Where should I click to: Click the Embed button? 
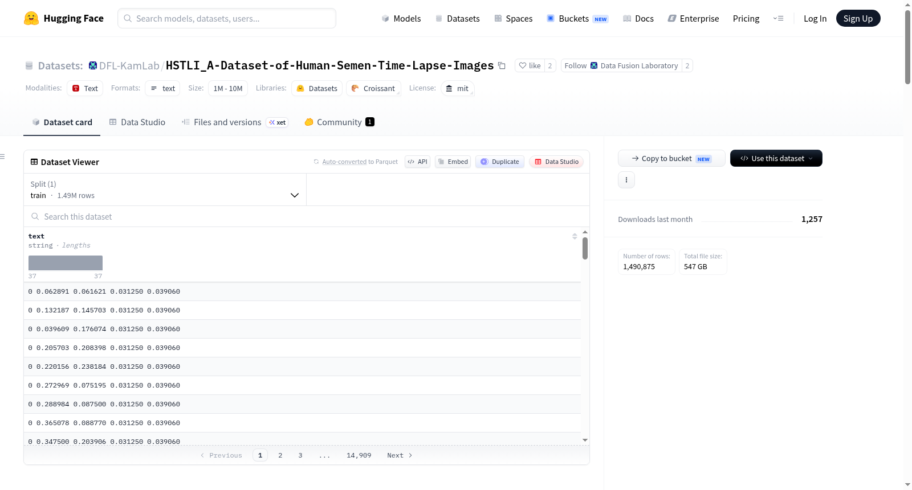(x=453, y=162)
